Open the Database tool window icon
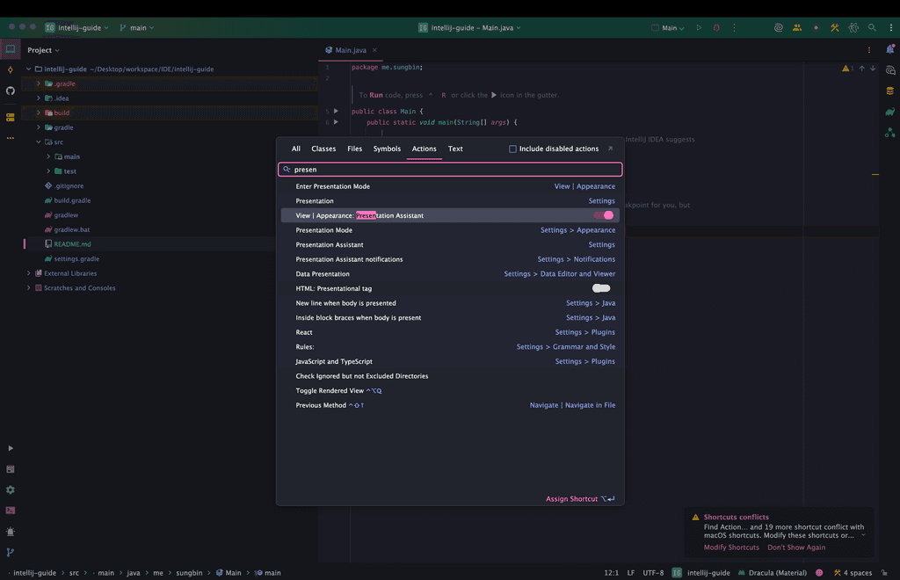 tap(890, 91)
